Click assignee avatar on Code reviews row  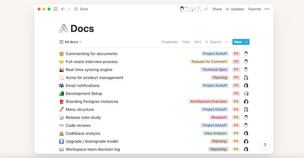246,125
